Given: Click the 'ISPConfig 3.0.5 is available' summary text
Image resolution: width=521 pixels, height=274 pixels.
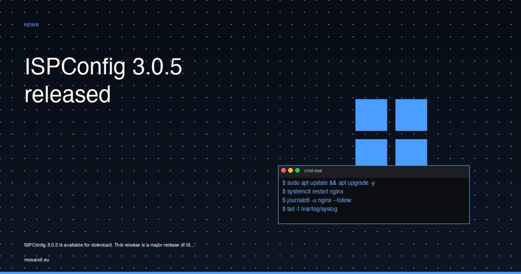Looking at the screenshot, I should click(109, 245).
